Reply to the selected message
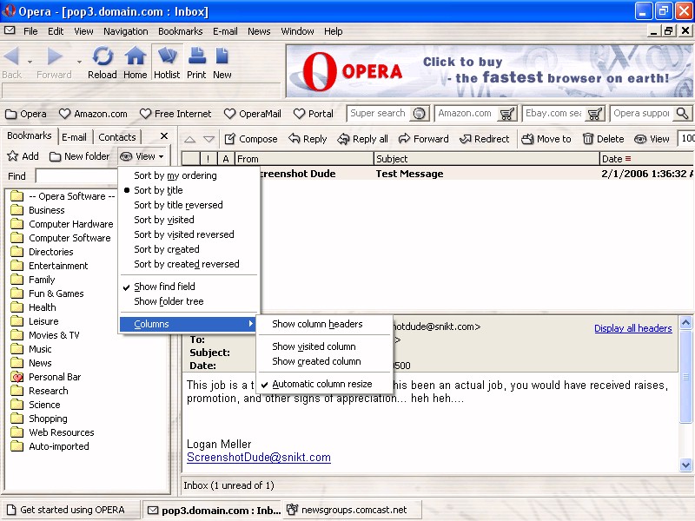Screen dimensions: 695x521 (308, 139)
